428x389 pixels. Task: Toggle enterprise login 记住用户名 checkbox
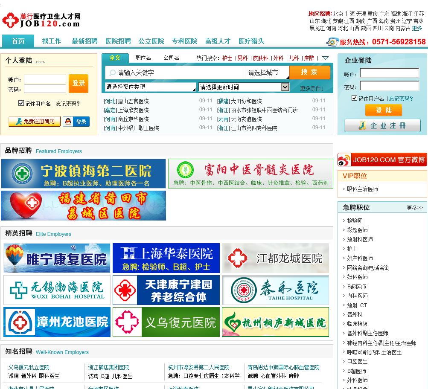click(x=354, y=98)
